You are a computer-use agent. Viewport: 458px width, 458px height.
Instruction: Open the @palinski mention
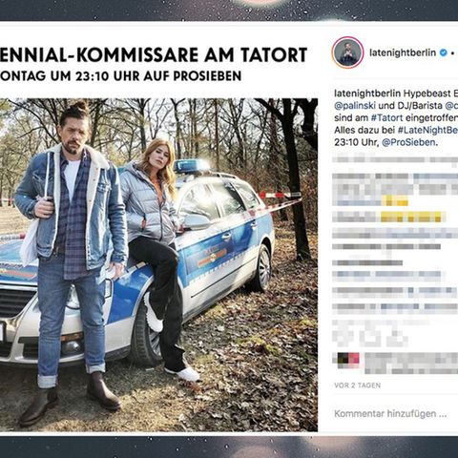pyautogui.click(x=355, y=106)
